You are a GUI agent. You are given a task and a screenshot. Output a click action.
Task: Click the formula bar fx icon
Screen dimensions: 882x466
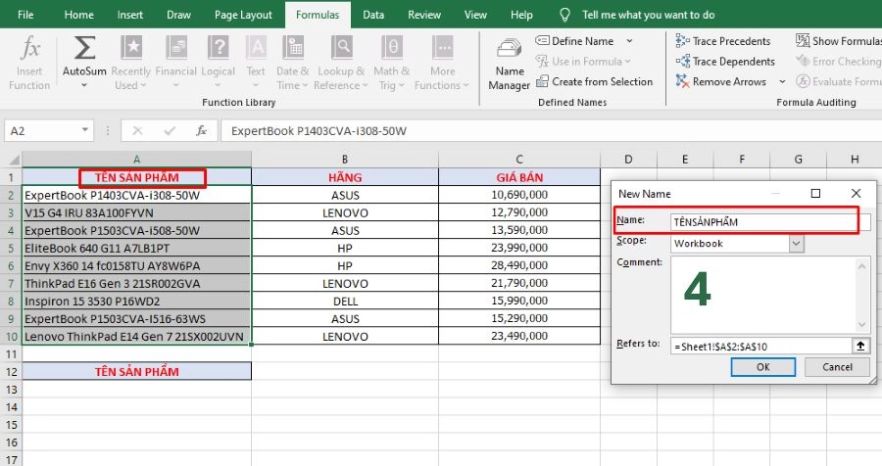[x=201, y=131]
